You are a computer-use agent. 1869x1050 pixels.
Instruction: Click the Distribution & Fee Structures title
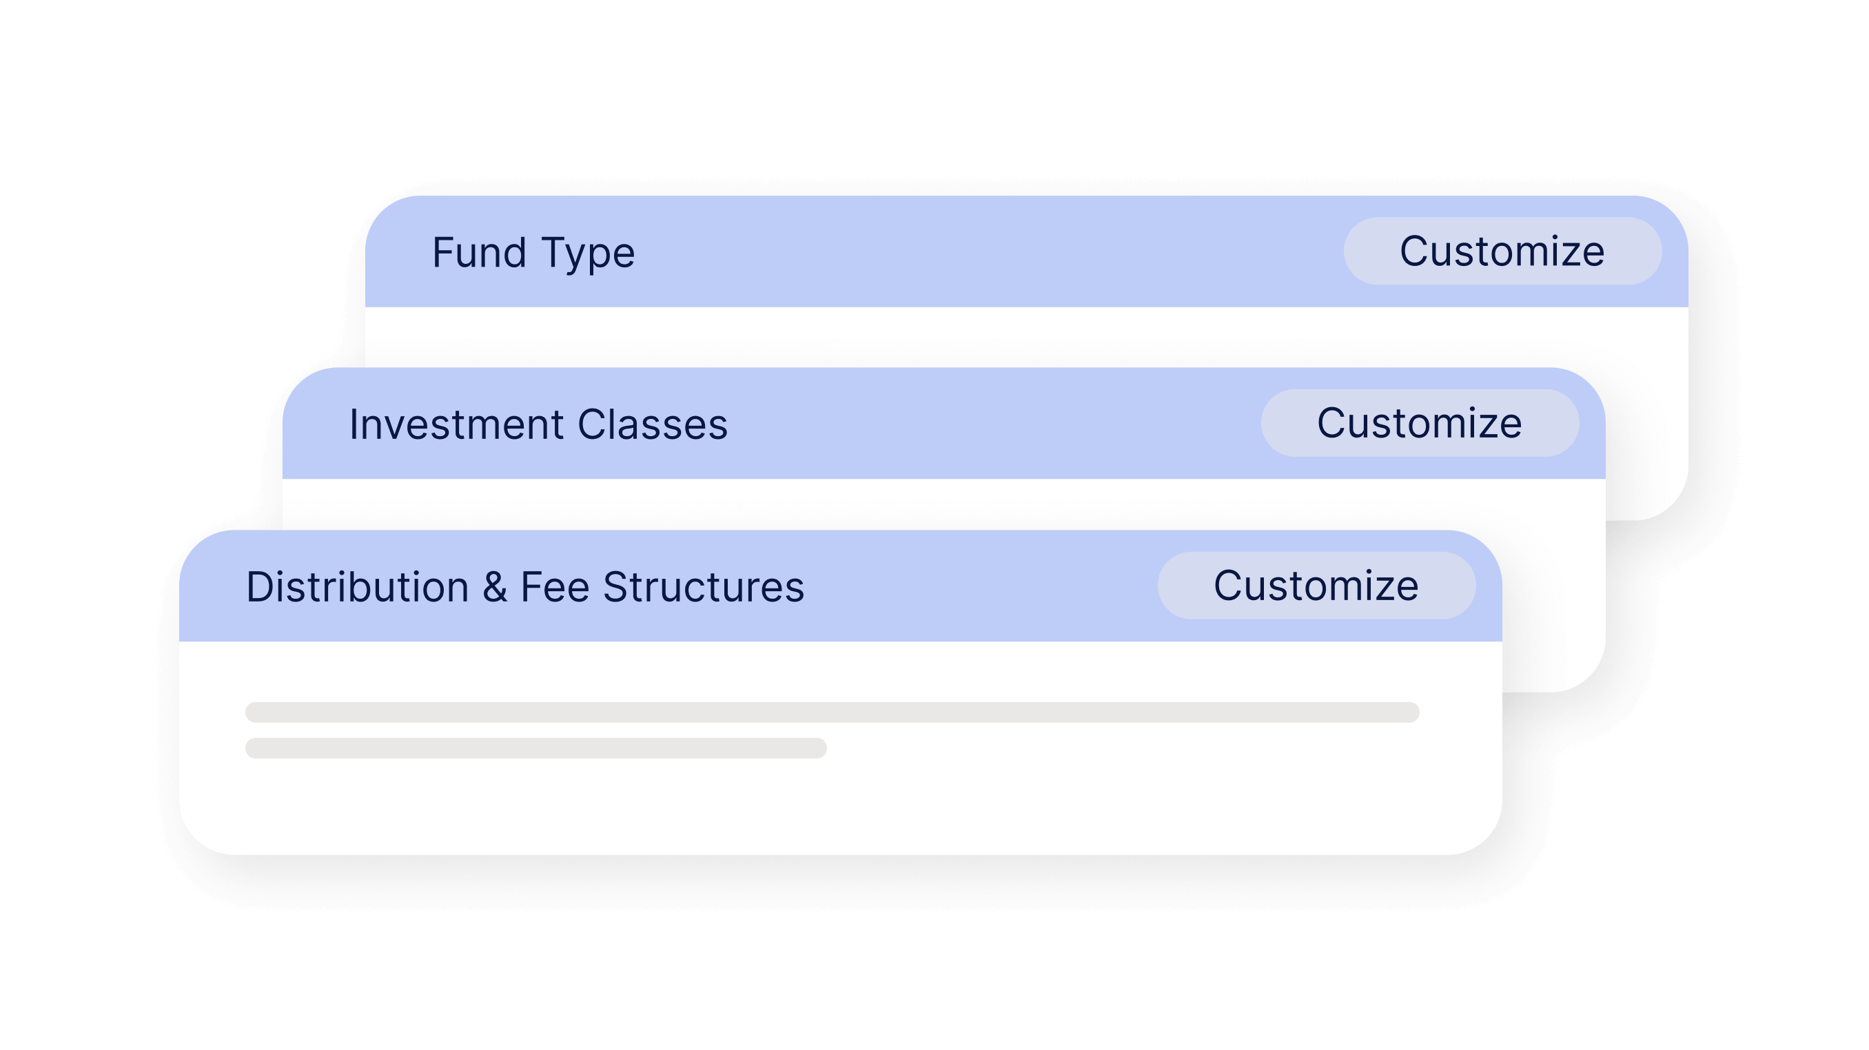pyautogui.click(x=525, y=586)
